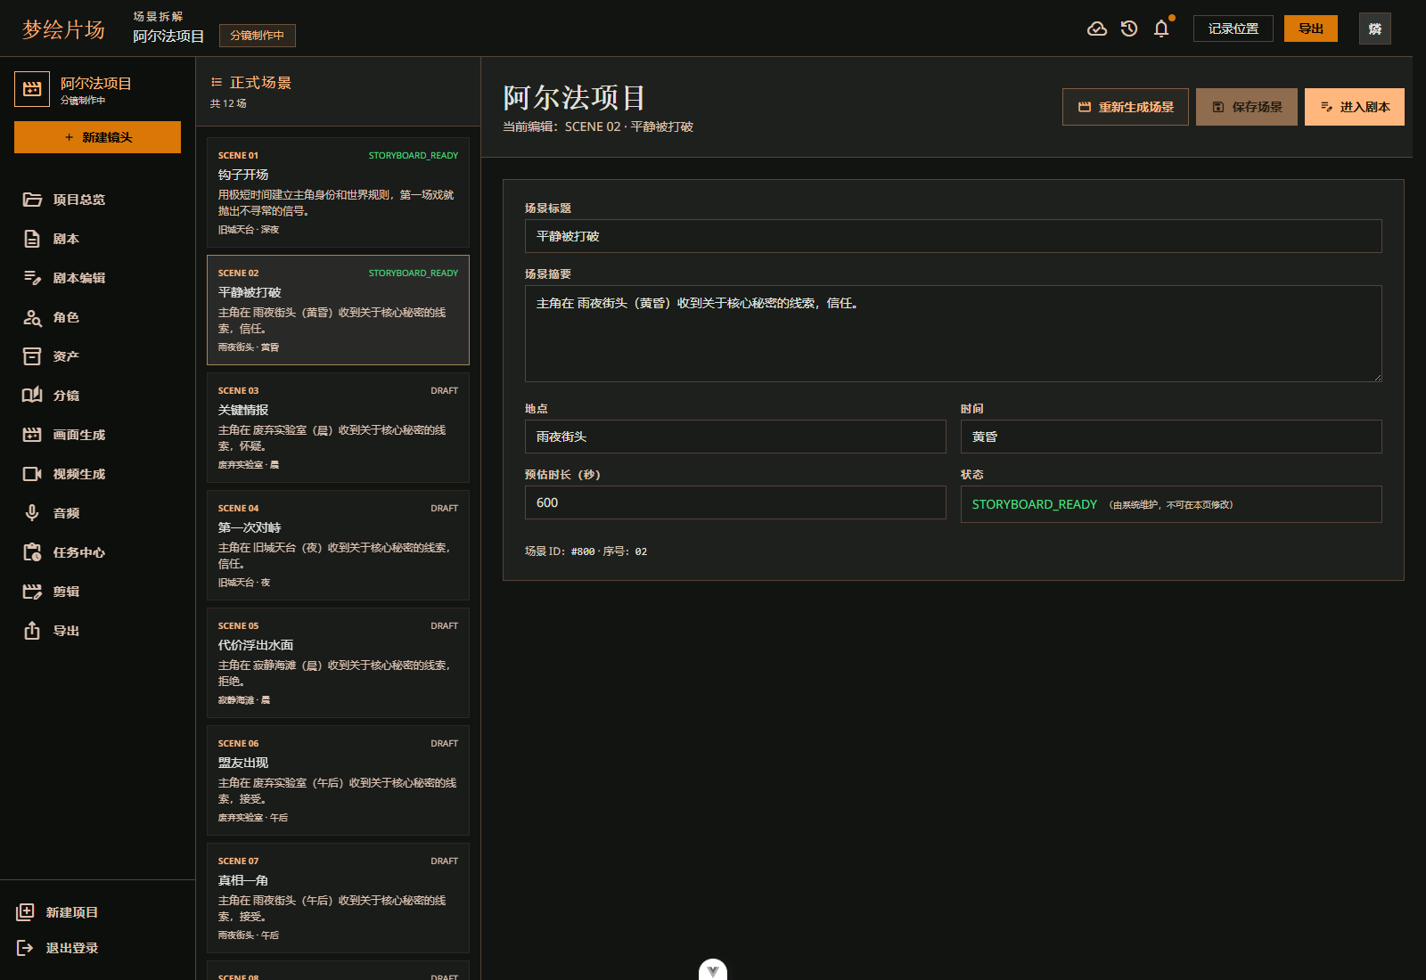Open the user avatar menu

pos(1375,29)
